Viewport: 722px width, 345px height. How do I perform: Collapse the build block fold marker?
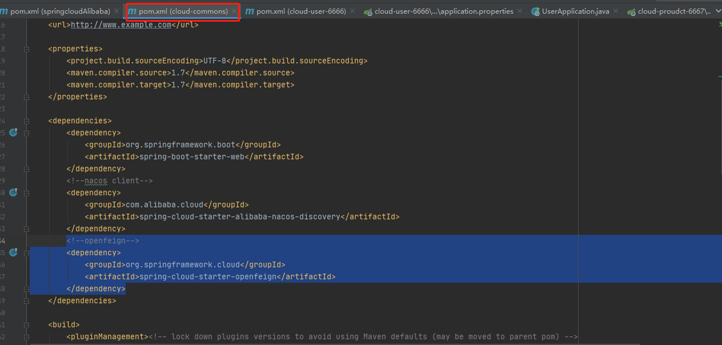(27, 325)
